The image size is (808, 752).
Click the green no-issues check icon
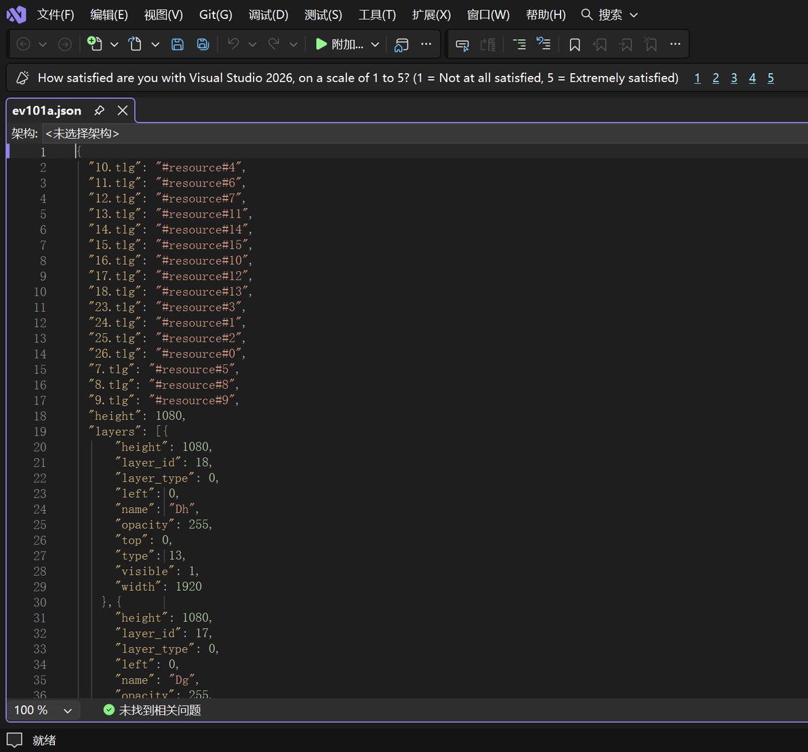pos(108,710)
